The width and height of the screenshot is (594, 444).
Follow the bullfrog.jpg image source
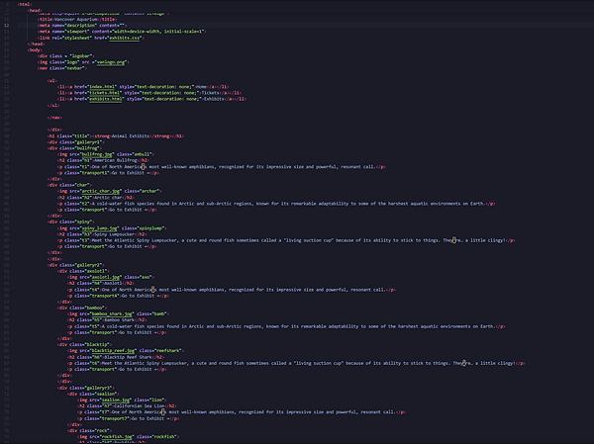pyautogui.click(x=97, y=154)
